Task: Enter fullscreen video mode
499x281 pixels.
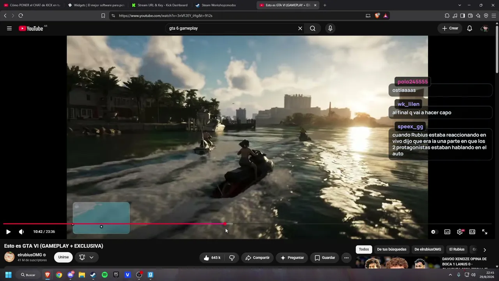Action: 485,232
